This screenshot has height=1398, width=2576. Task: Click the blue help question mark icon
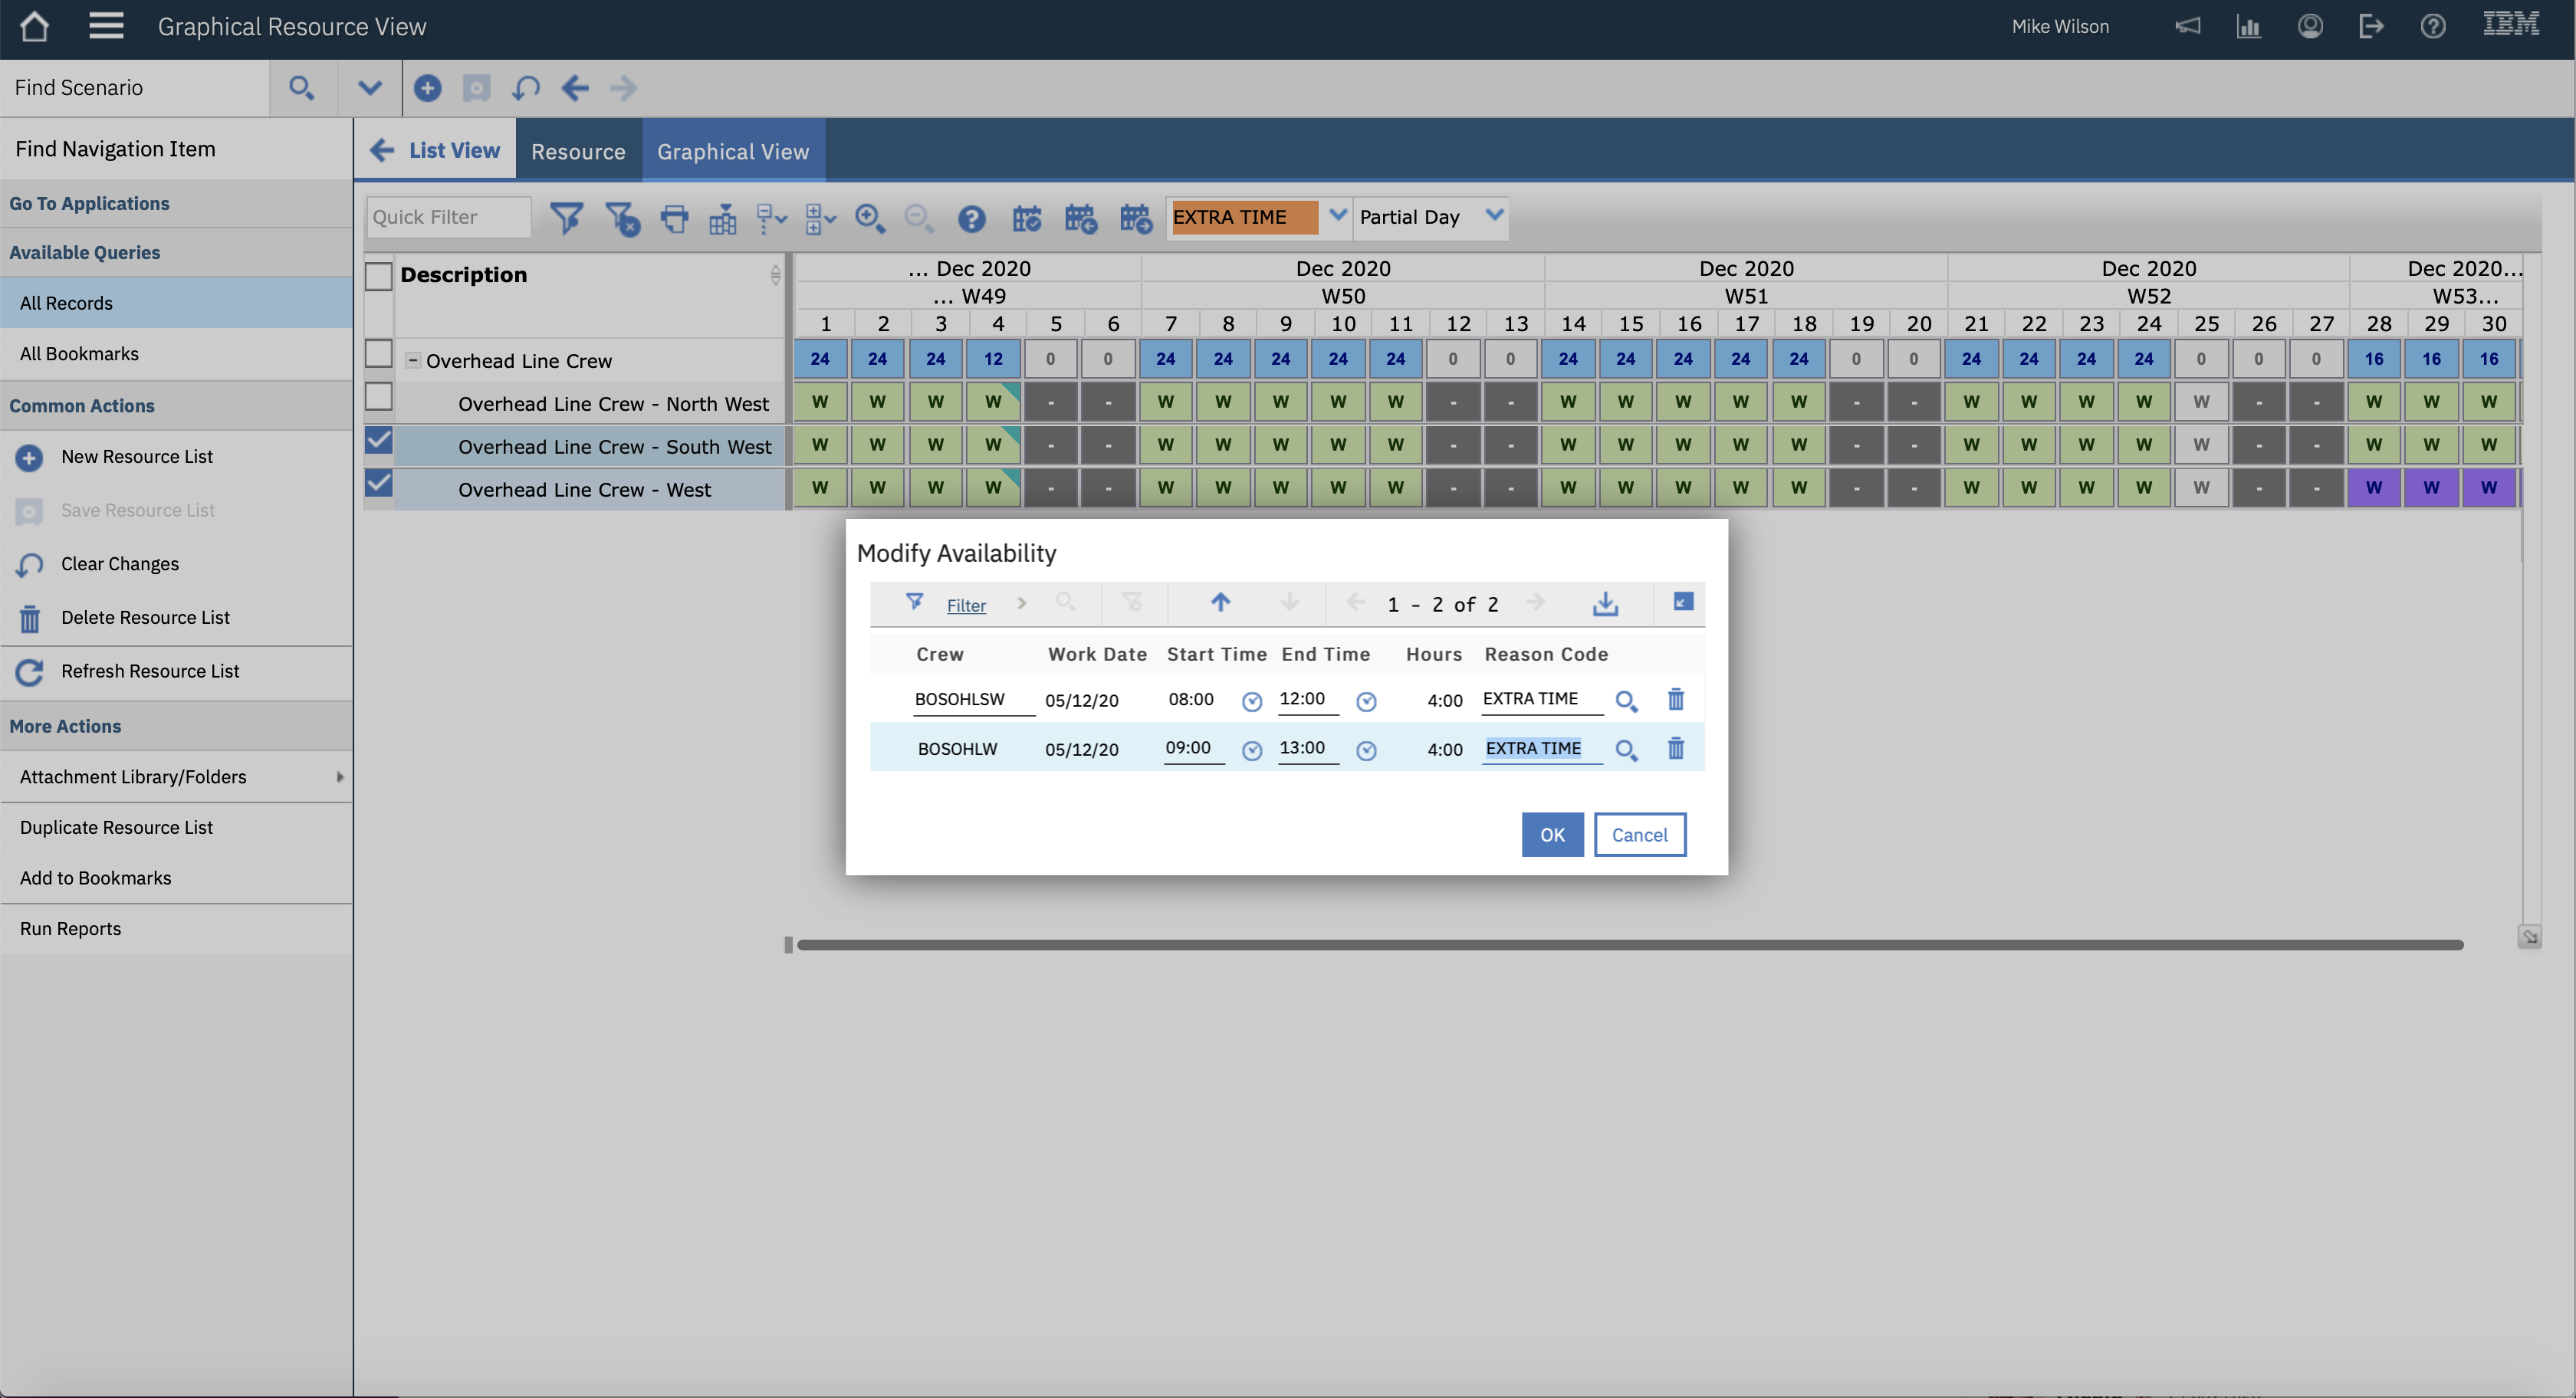pos(971,218)
